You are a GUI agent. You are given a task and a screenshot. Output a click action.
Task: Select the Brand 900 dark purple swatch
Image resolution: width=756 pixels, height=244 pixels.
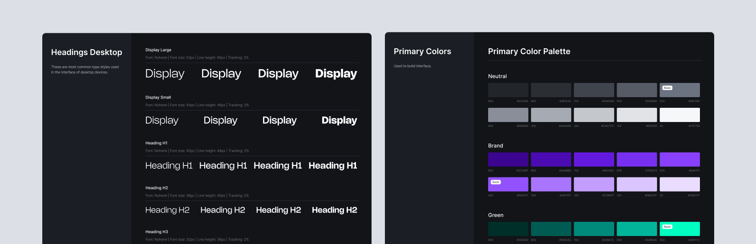(508, 160)
